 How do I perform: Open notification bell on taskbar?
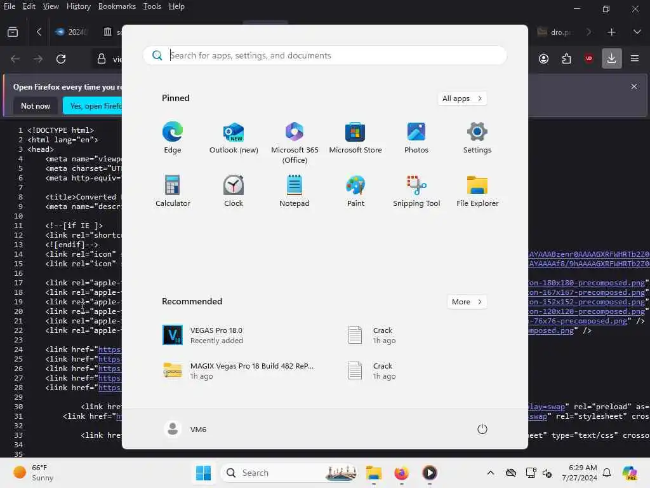click(x=607, y=473)
